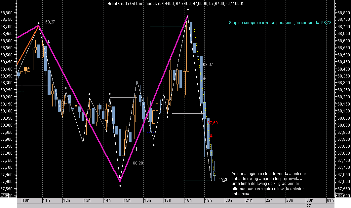Click the red down arrow sell signal marker

tap(211, 135)
